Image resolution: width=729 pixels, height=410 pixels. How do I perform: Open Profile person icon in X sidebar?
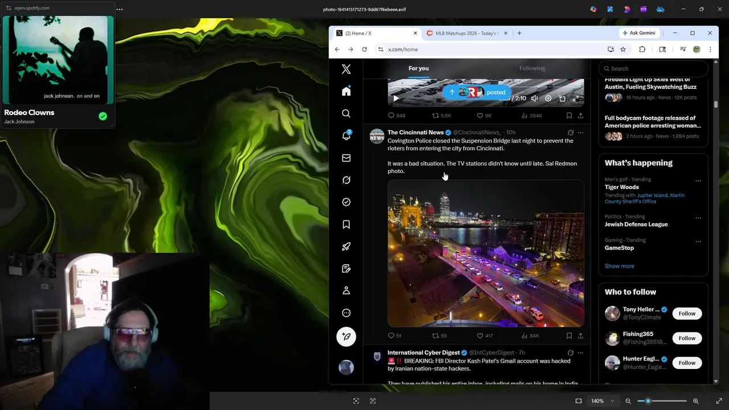(x=346, y=290)
